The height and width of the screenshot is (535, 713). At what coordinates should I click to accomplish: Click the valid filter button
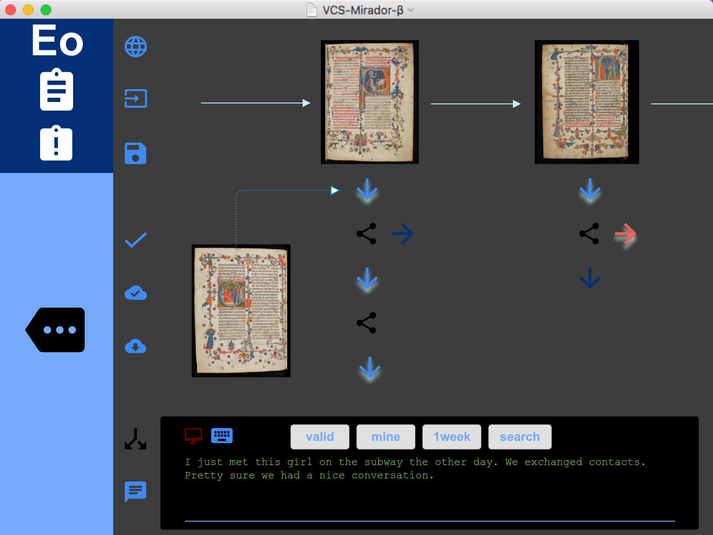[320, 437]
